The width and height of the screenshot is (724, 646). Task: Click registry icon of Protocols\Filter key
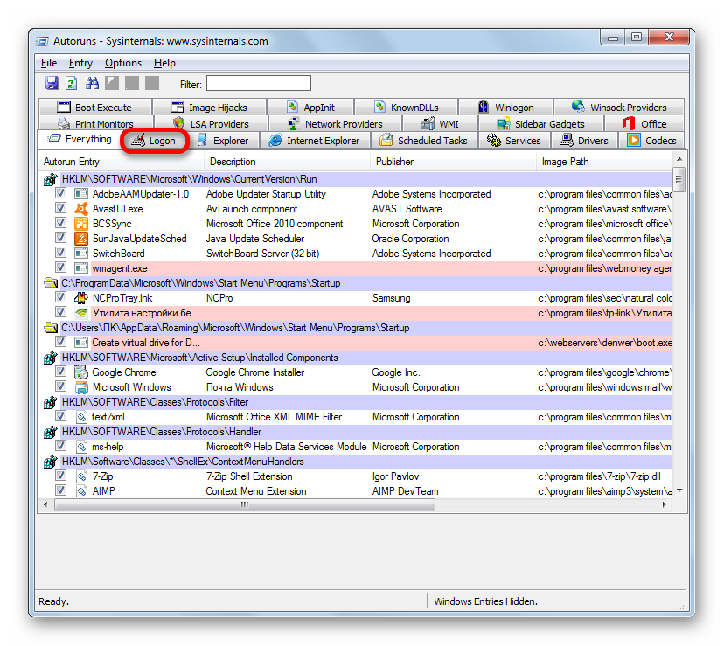(x=50, y=402)
